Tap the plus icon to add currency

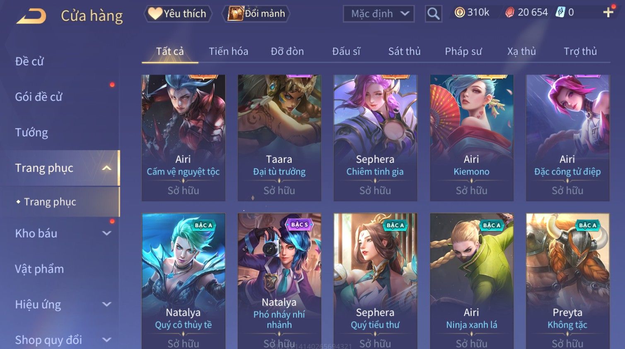tap(608, 12)
